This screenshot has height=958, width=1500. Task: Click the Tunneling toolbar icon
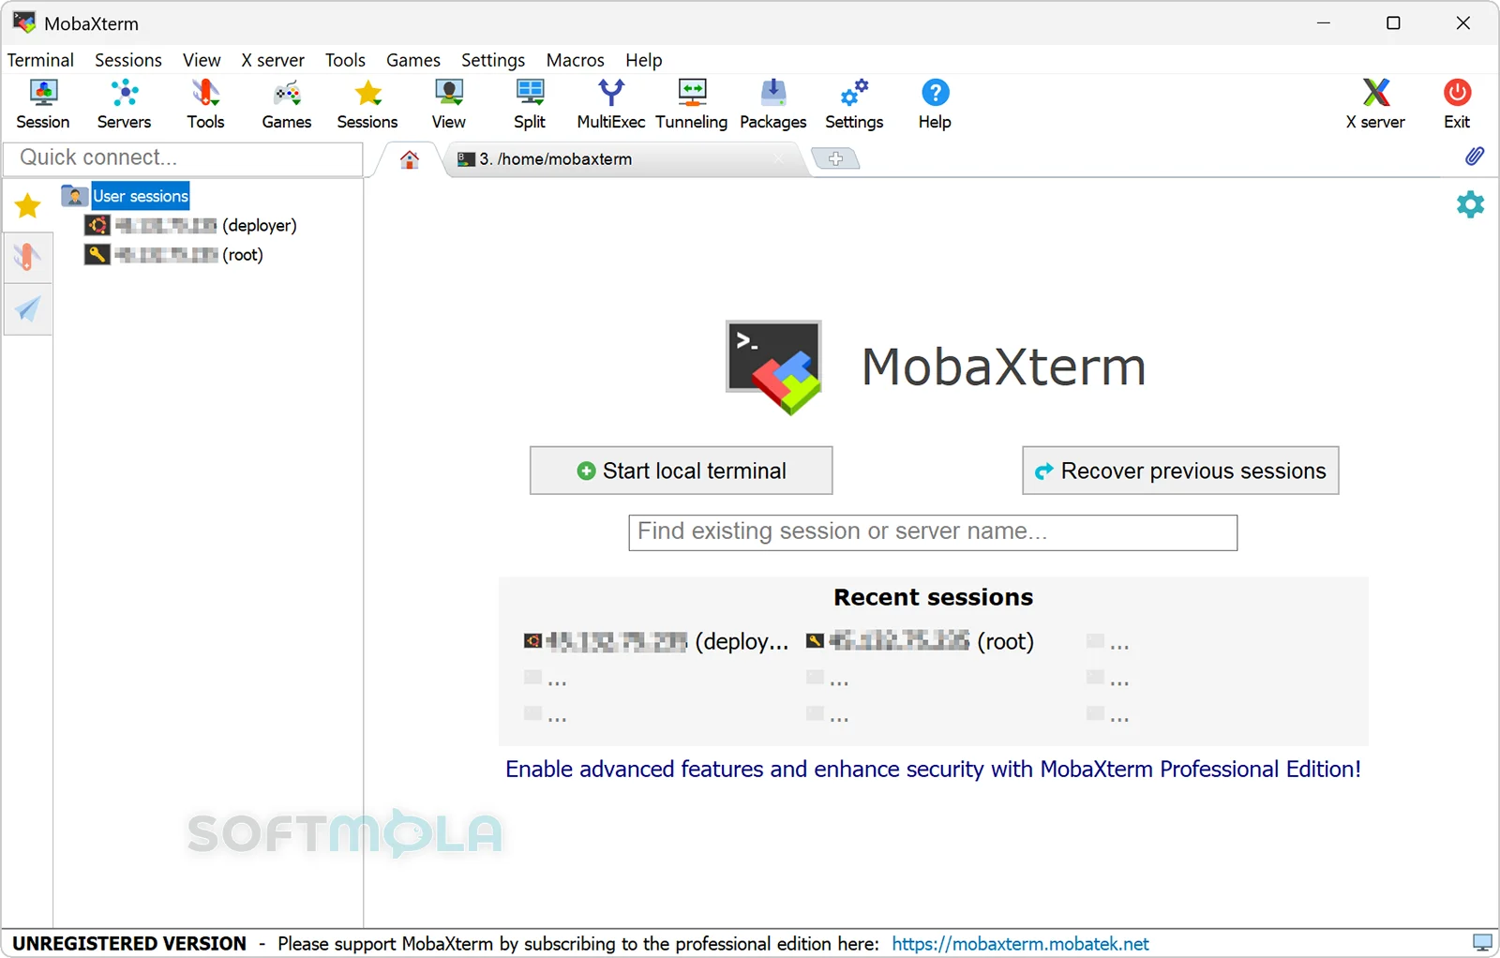tap(691, 104)
